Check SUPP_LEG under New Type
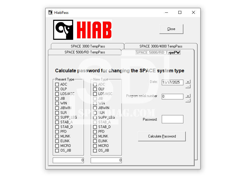Viewport: 237px width, 177px height. point(95,117)
